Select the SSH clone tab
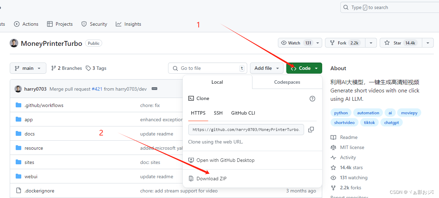 coord(218,113)
